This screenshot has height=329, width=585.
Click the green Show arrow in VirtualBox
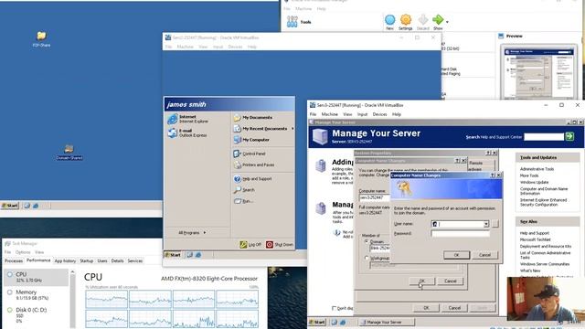pyautogui.click(x=438, y=22)
